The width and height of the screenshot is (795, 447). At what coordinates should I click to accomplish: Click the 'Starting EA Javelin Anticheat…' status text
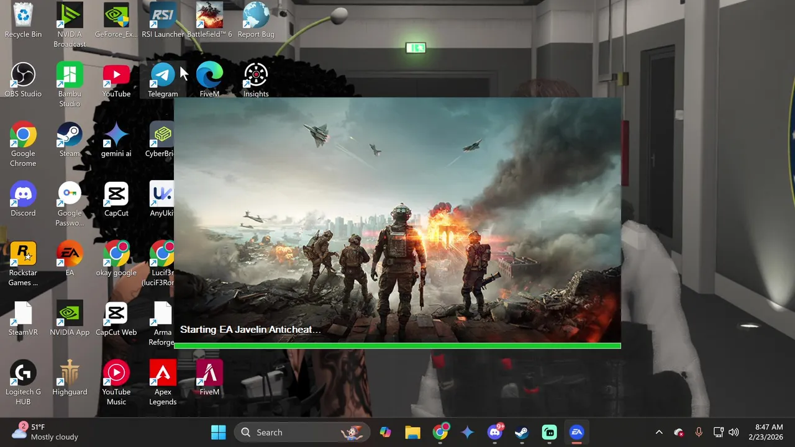point(250,330)
